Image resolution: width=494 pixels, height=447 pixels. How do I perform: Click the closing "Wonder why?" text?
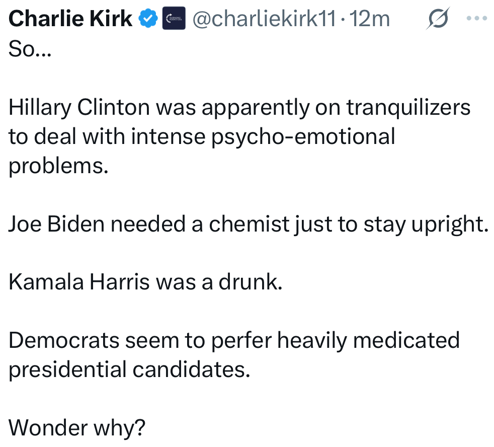[x=77, y=429]
